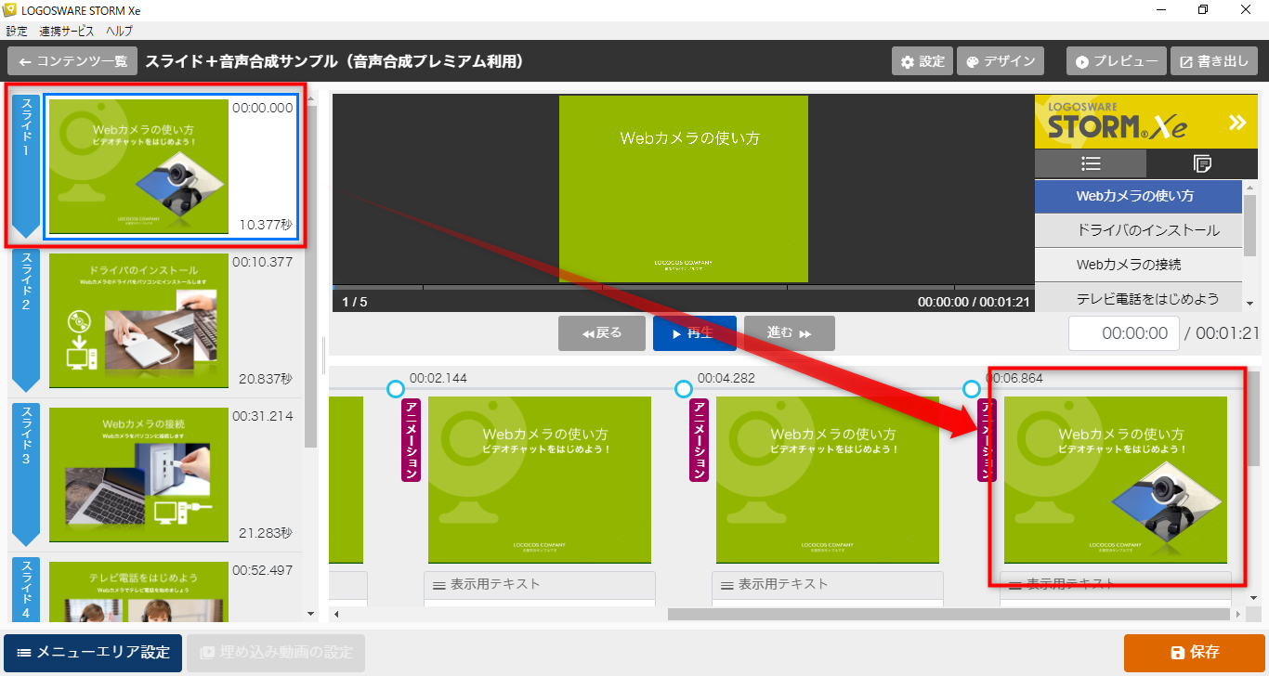Screen dimensions: 1269x676
Task: Launch the Preview button
Action: 1115,62
